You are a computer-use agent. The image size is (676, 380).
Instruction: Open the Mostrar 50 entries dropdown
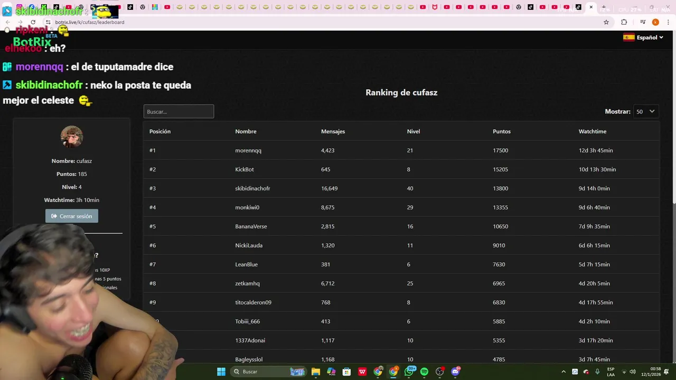click(645, 111)
